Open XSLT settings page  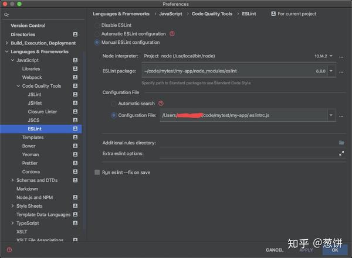click(22, 232)
